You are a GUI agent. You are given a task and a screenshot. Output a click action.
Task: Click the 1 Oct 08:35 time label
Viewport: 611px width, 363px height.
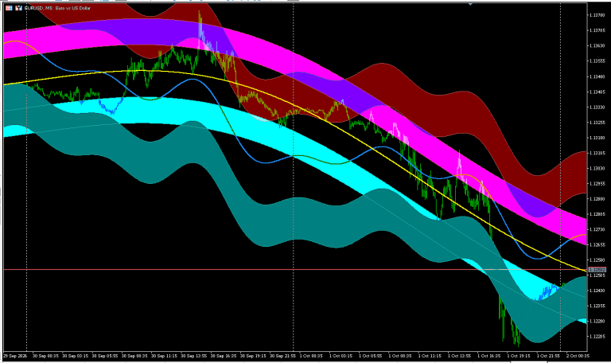(400, 356)
